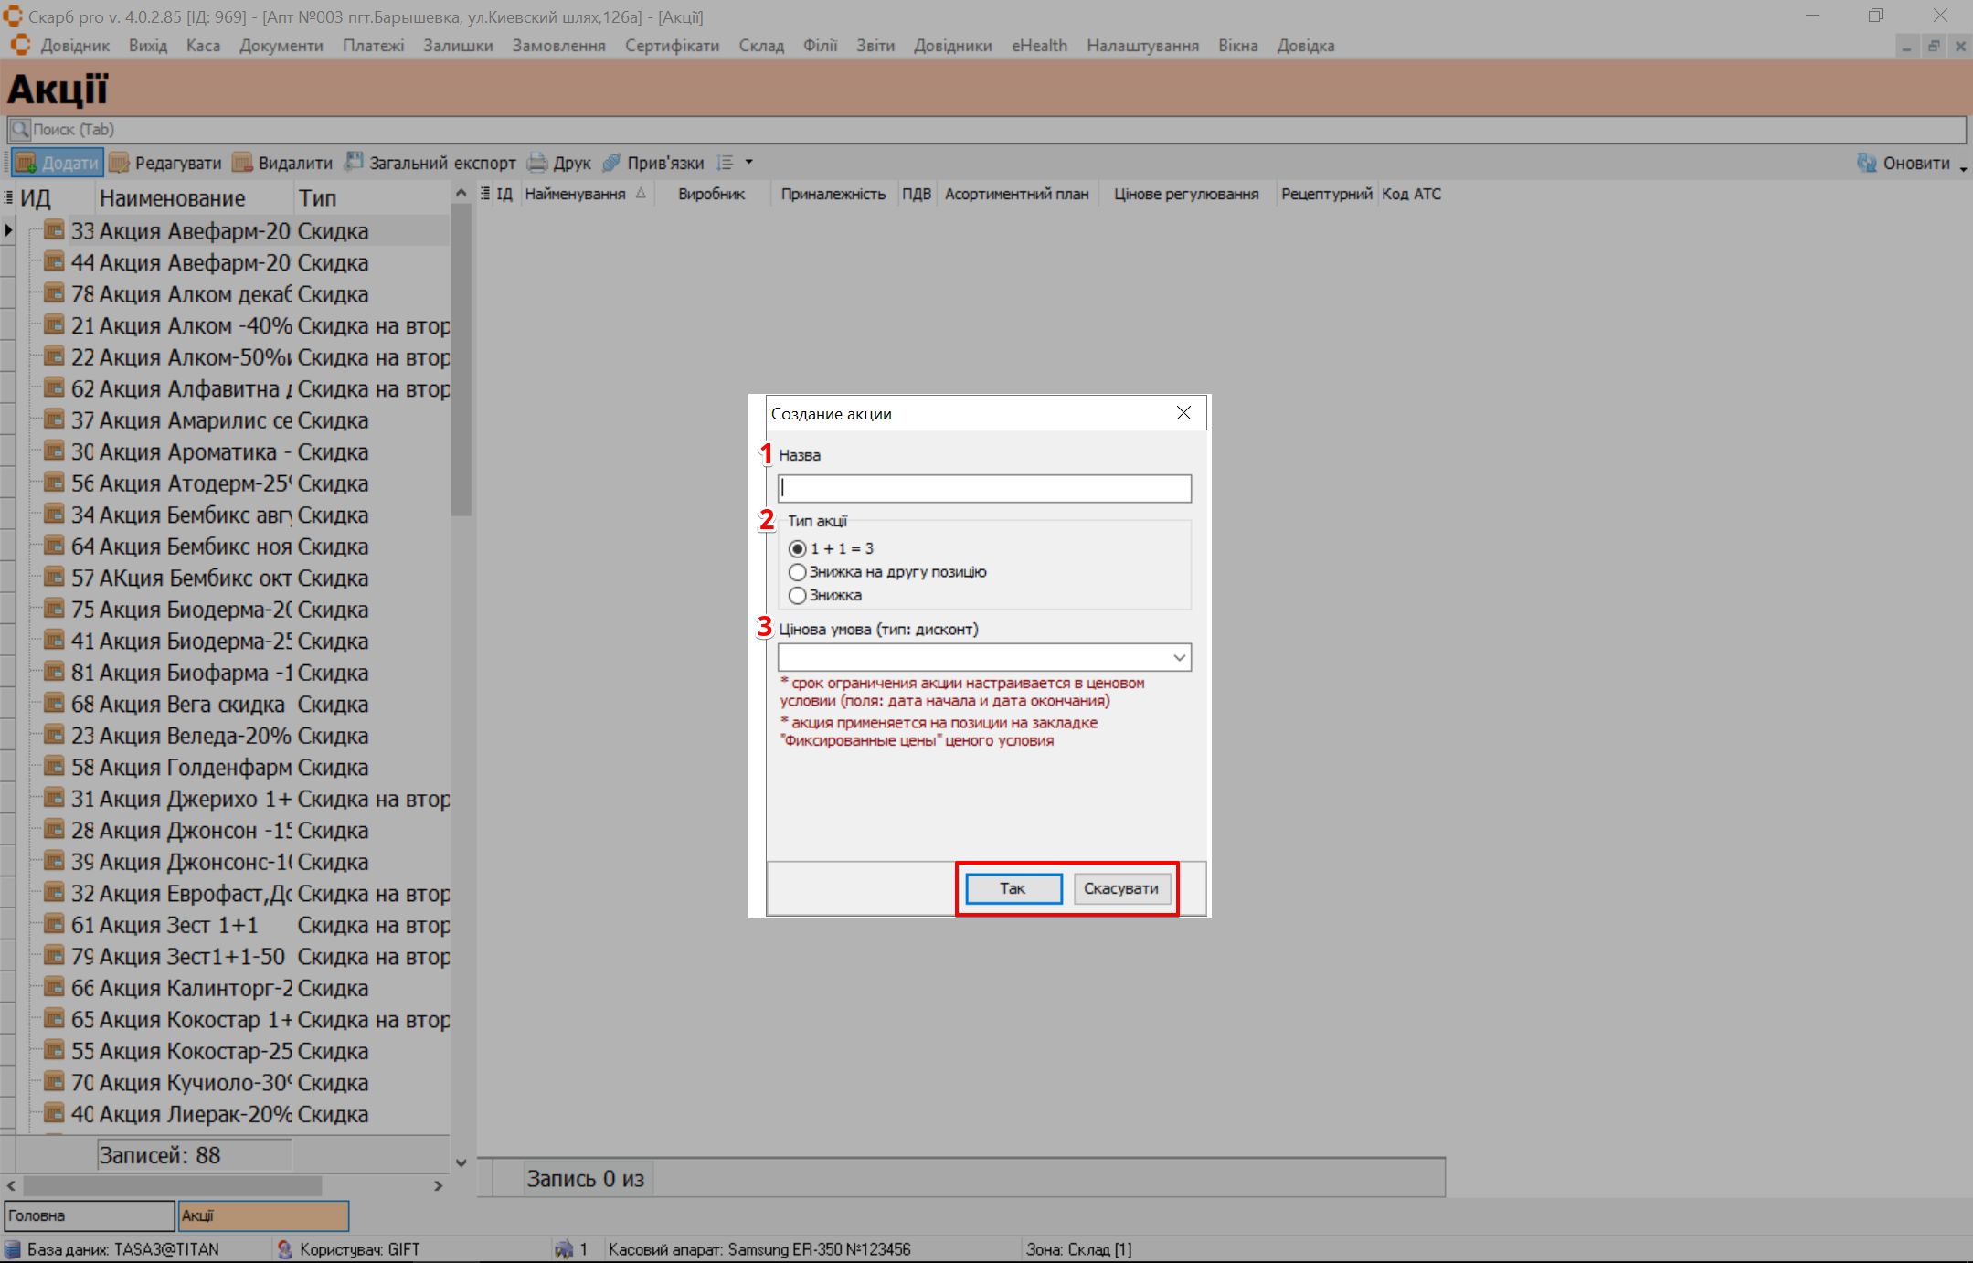Viewport: 1973px width, 1263px height.
Task: Click the Назва text input field
Action: click(983, 488)
